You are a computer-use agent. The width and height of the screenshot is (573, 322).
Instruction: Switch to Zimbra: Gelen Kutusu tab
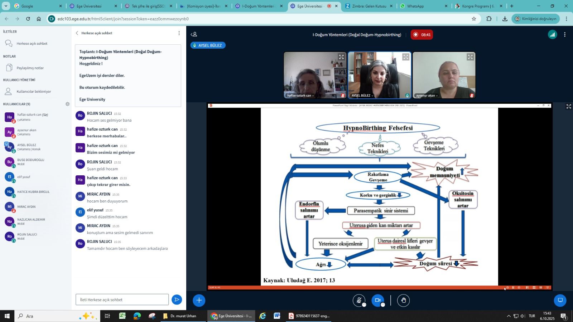(369, 6)
